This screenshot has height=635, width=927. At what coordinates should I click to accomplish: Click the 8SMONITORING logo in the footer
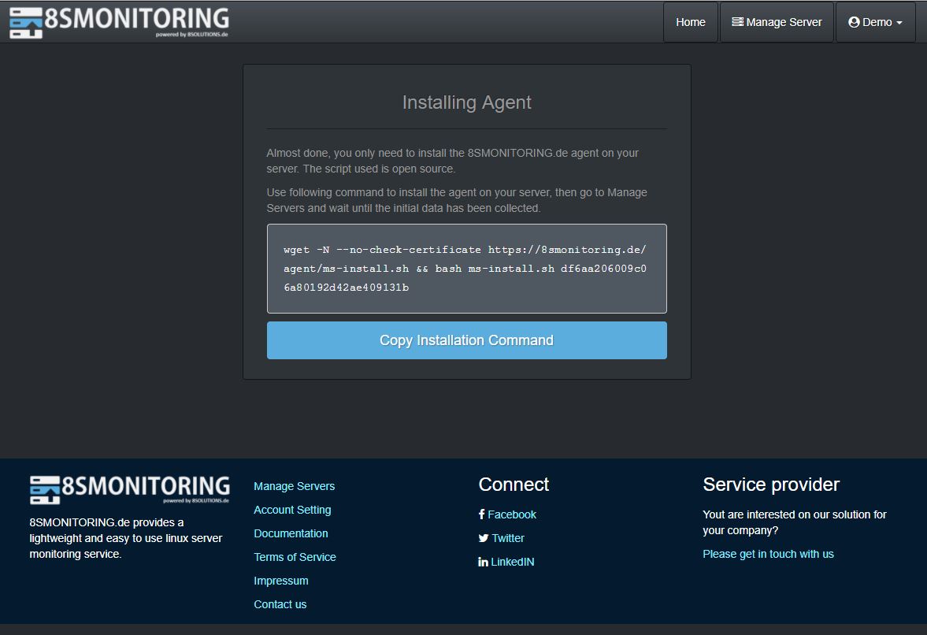click(130, 489)
